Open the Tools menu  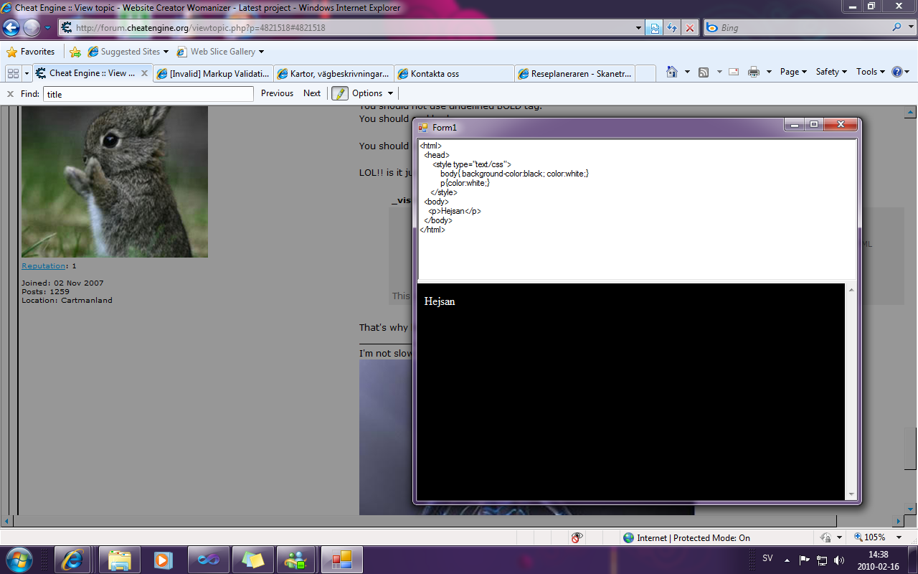(871, 72)
